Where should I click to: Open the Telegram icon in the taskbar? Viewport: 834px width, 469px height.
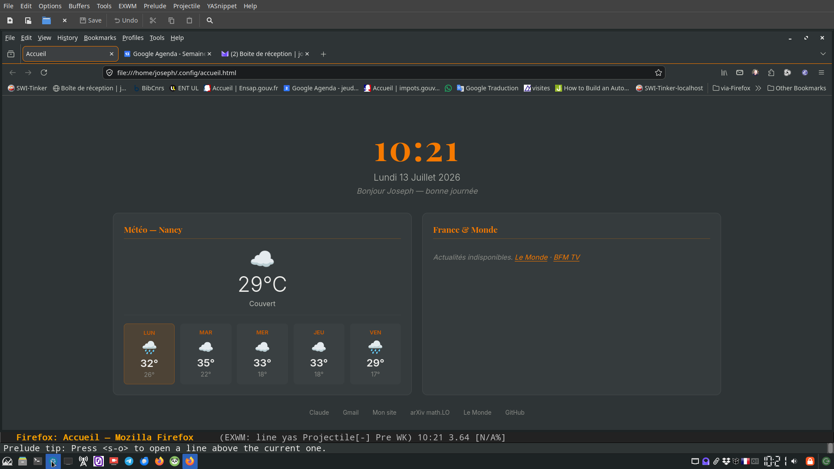click(129, 461)
